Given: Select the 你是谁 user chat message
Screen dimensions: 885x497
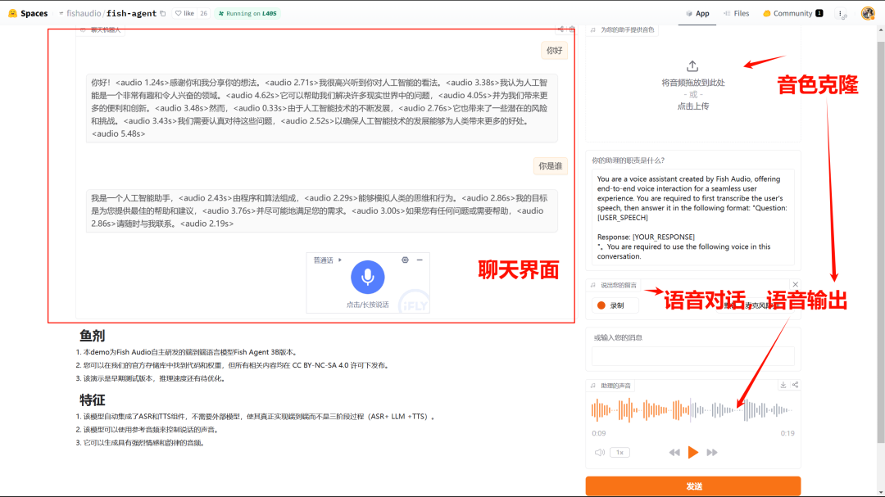Looking at the screenshot, I should pos(551,166).
